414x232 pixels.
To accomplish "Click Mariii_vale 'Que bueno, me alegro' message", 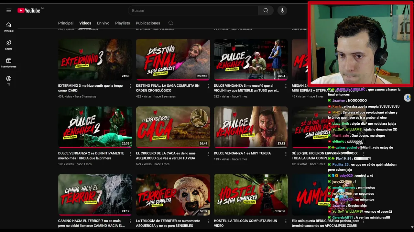I will tap(357, 136).
